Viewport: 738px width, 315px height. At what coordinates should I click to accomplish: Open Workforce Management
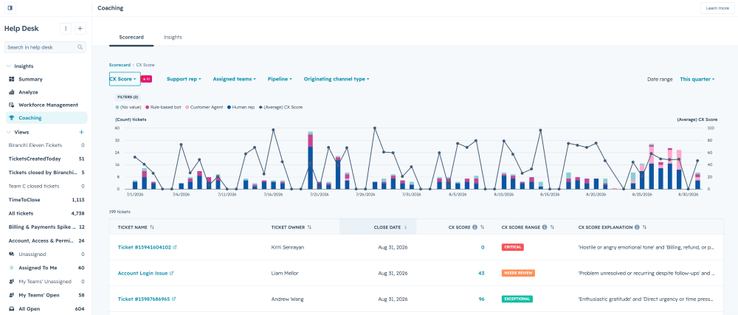tap(48, 105)
